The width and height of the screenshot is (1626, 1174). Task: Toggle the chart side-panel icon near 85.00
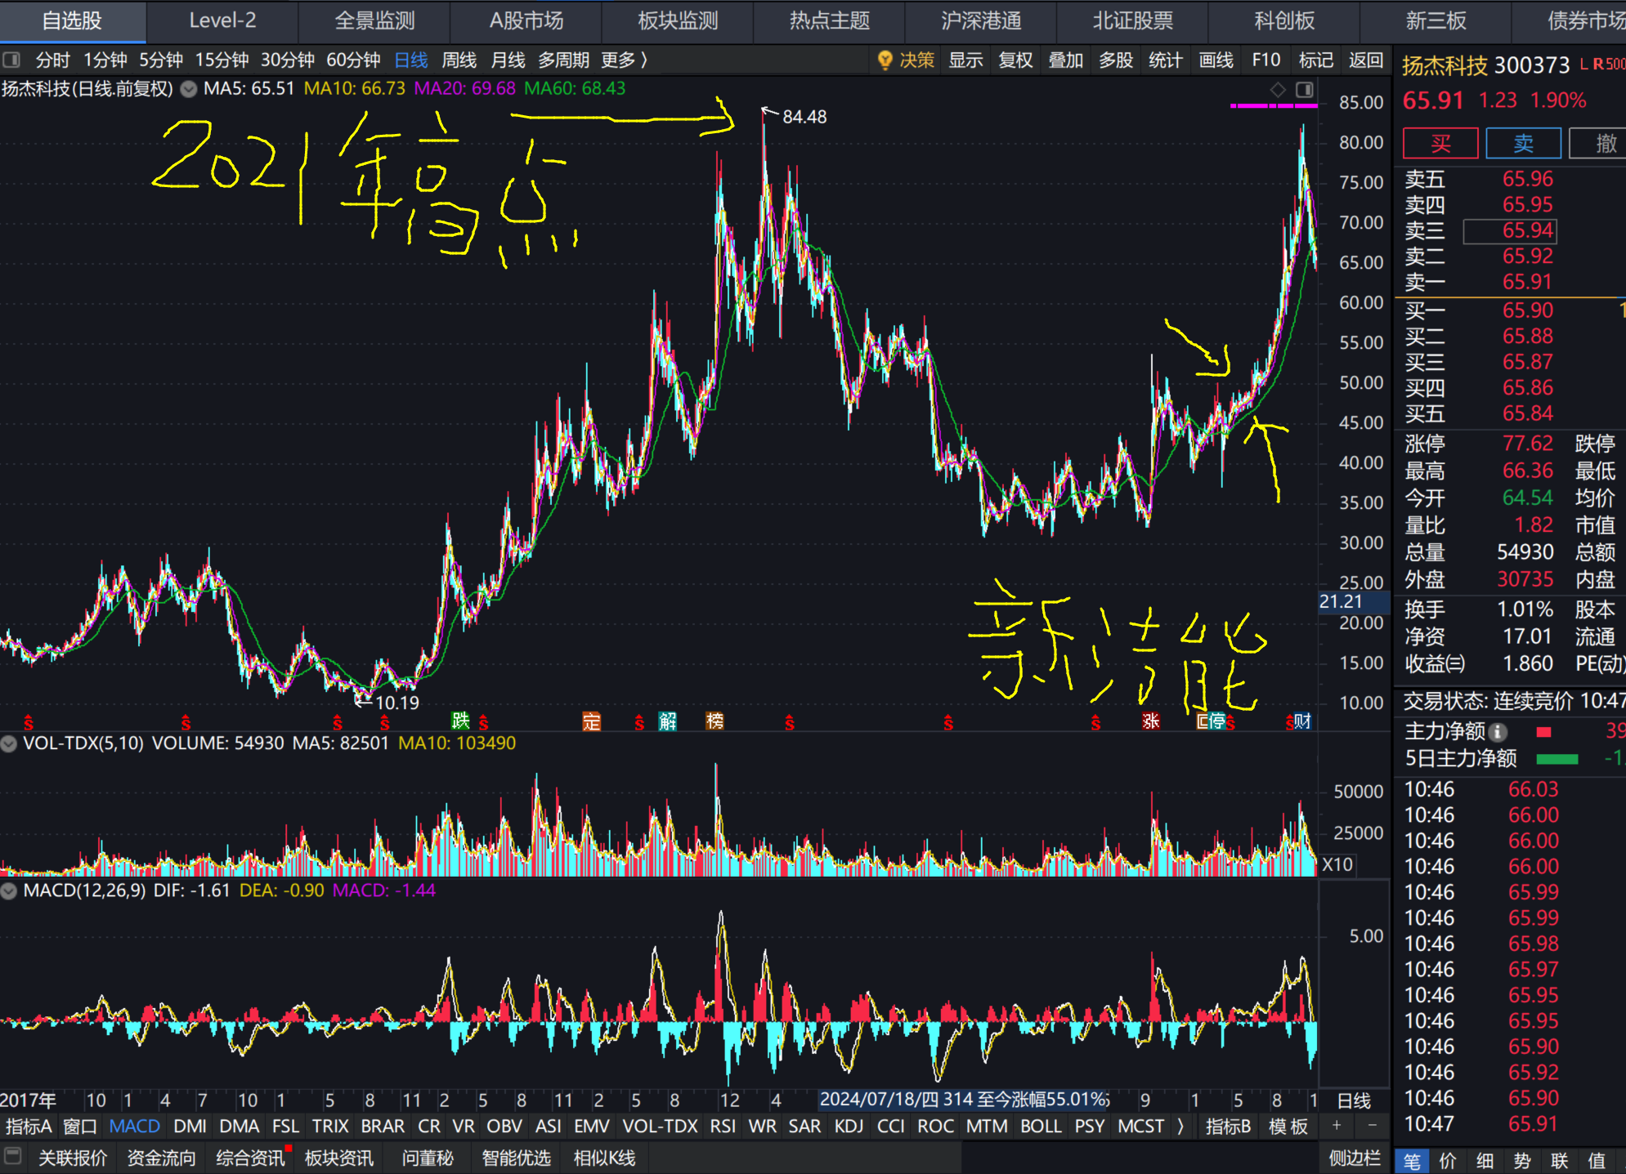(x=1305, y=90)
